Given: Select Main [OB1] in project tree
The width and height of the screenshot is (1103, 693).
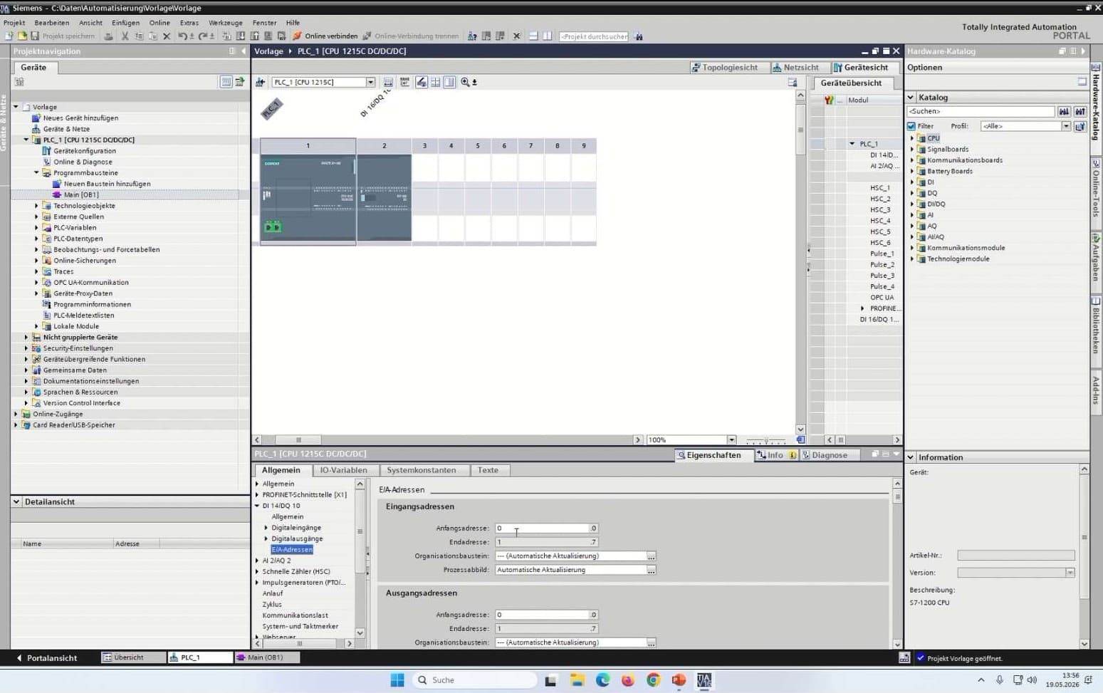Looking at the screenshot, I should point(80,195).
